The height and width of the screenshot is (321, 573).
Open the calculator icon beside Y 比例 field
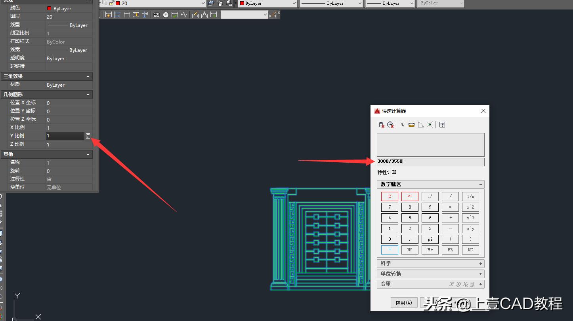pos(88,136)
